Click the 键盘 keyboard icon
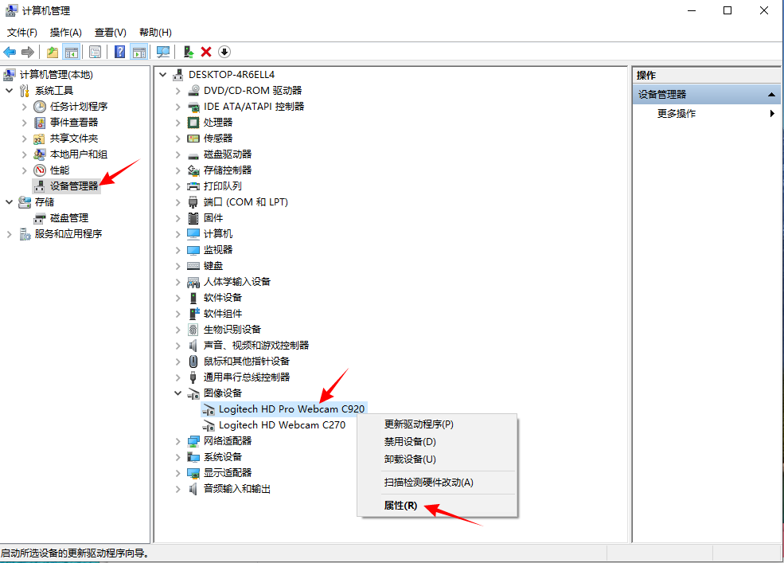Screen dimensions: 784x563 (x=193, y=266)
